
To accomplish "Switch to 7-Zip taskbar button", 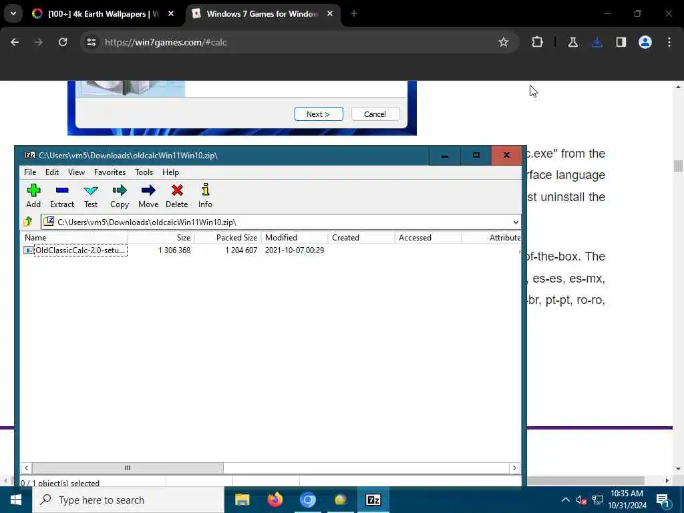I will pos(373,500).
